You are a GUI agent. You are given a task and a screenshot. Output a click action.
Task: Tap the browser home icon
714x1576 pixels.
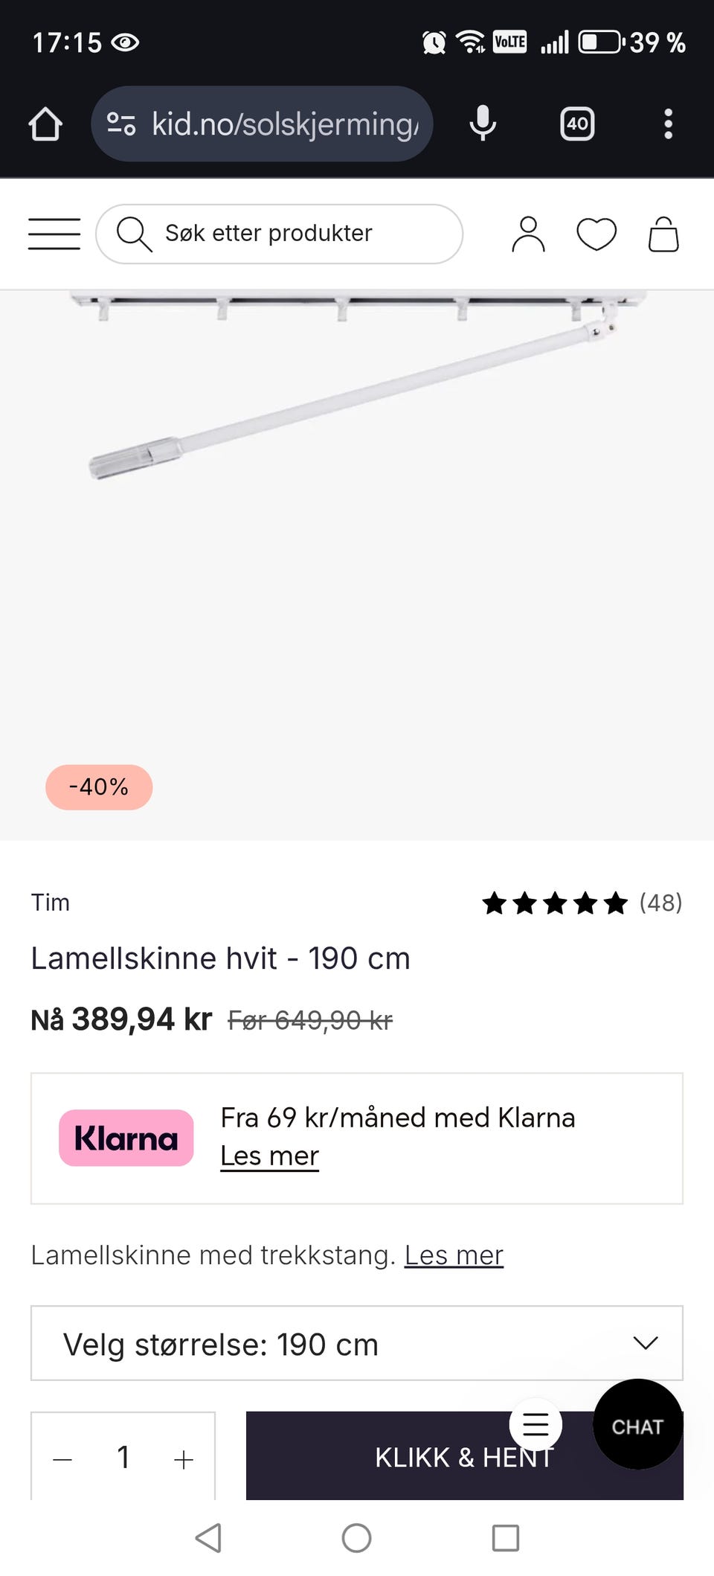[45, 124]
